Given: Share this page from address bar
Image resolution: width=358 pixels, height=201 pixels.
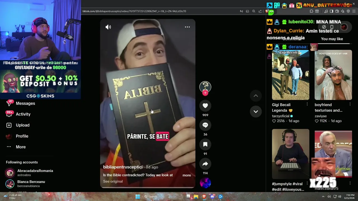Looking at the screenshot, I should [x=260, y=11].
